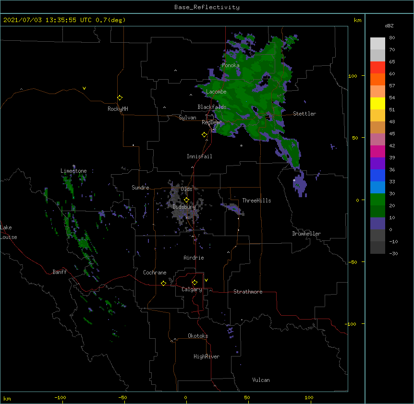This screenshot has width=414, height=404.
Task: Click the Blackfalds city label
Action: click(212, 107)
